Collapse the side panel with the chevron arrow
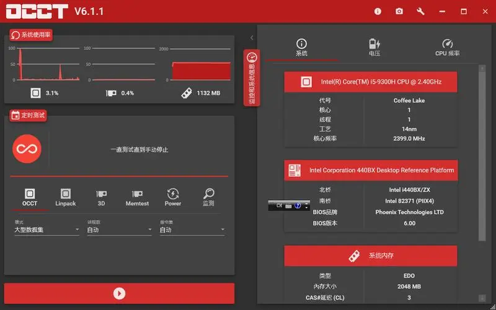The image size is (496, 310). click(252, 38)
